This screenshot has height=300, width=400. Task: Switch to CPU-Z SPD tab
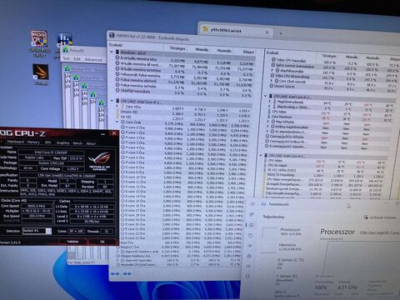pos(47,142)
